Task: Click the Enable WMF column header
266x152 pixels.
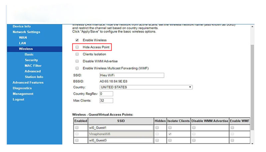Action: point(239,121)
